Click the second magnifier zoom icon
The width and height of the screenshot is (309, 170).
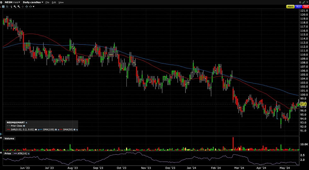[19, 7]
